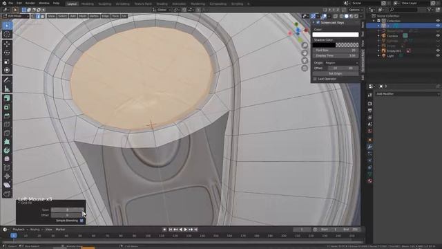The width and height of the screenshot is (442, 249).
Task: Select the Extrude Region tool
Action: [7, 98]
